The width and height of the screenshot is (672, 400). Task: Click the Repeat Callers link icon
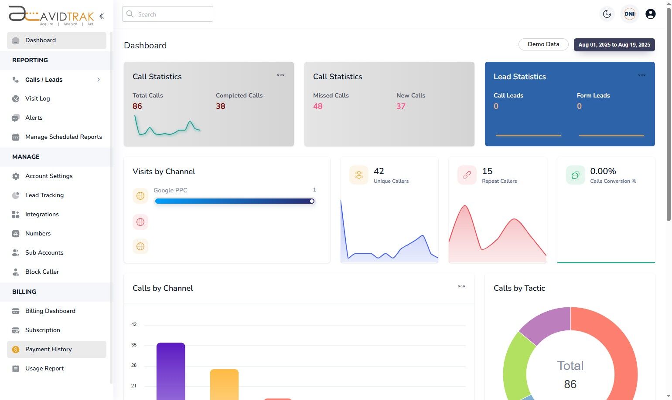tap(467, 175)
